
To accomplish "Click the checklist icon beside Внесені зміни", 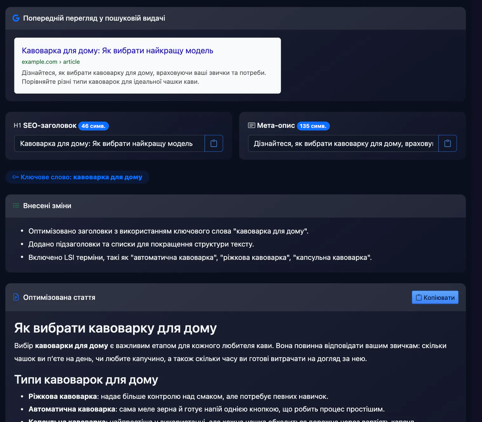I will pyautogui.click(x=16, y=206).
